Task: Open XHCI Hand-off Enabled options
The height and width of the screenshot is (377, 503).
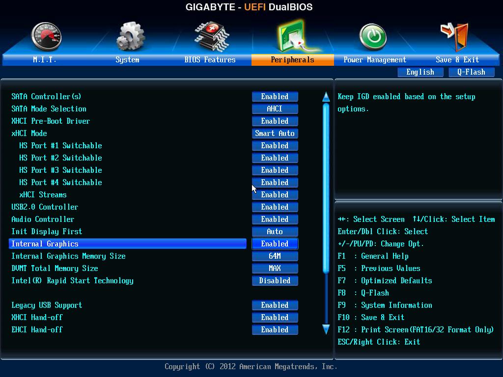Action: (x=275, y=318)
